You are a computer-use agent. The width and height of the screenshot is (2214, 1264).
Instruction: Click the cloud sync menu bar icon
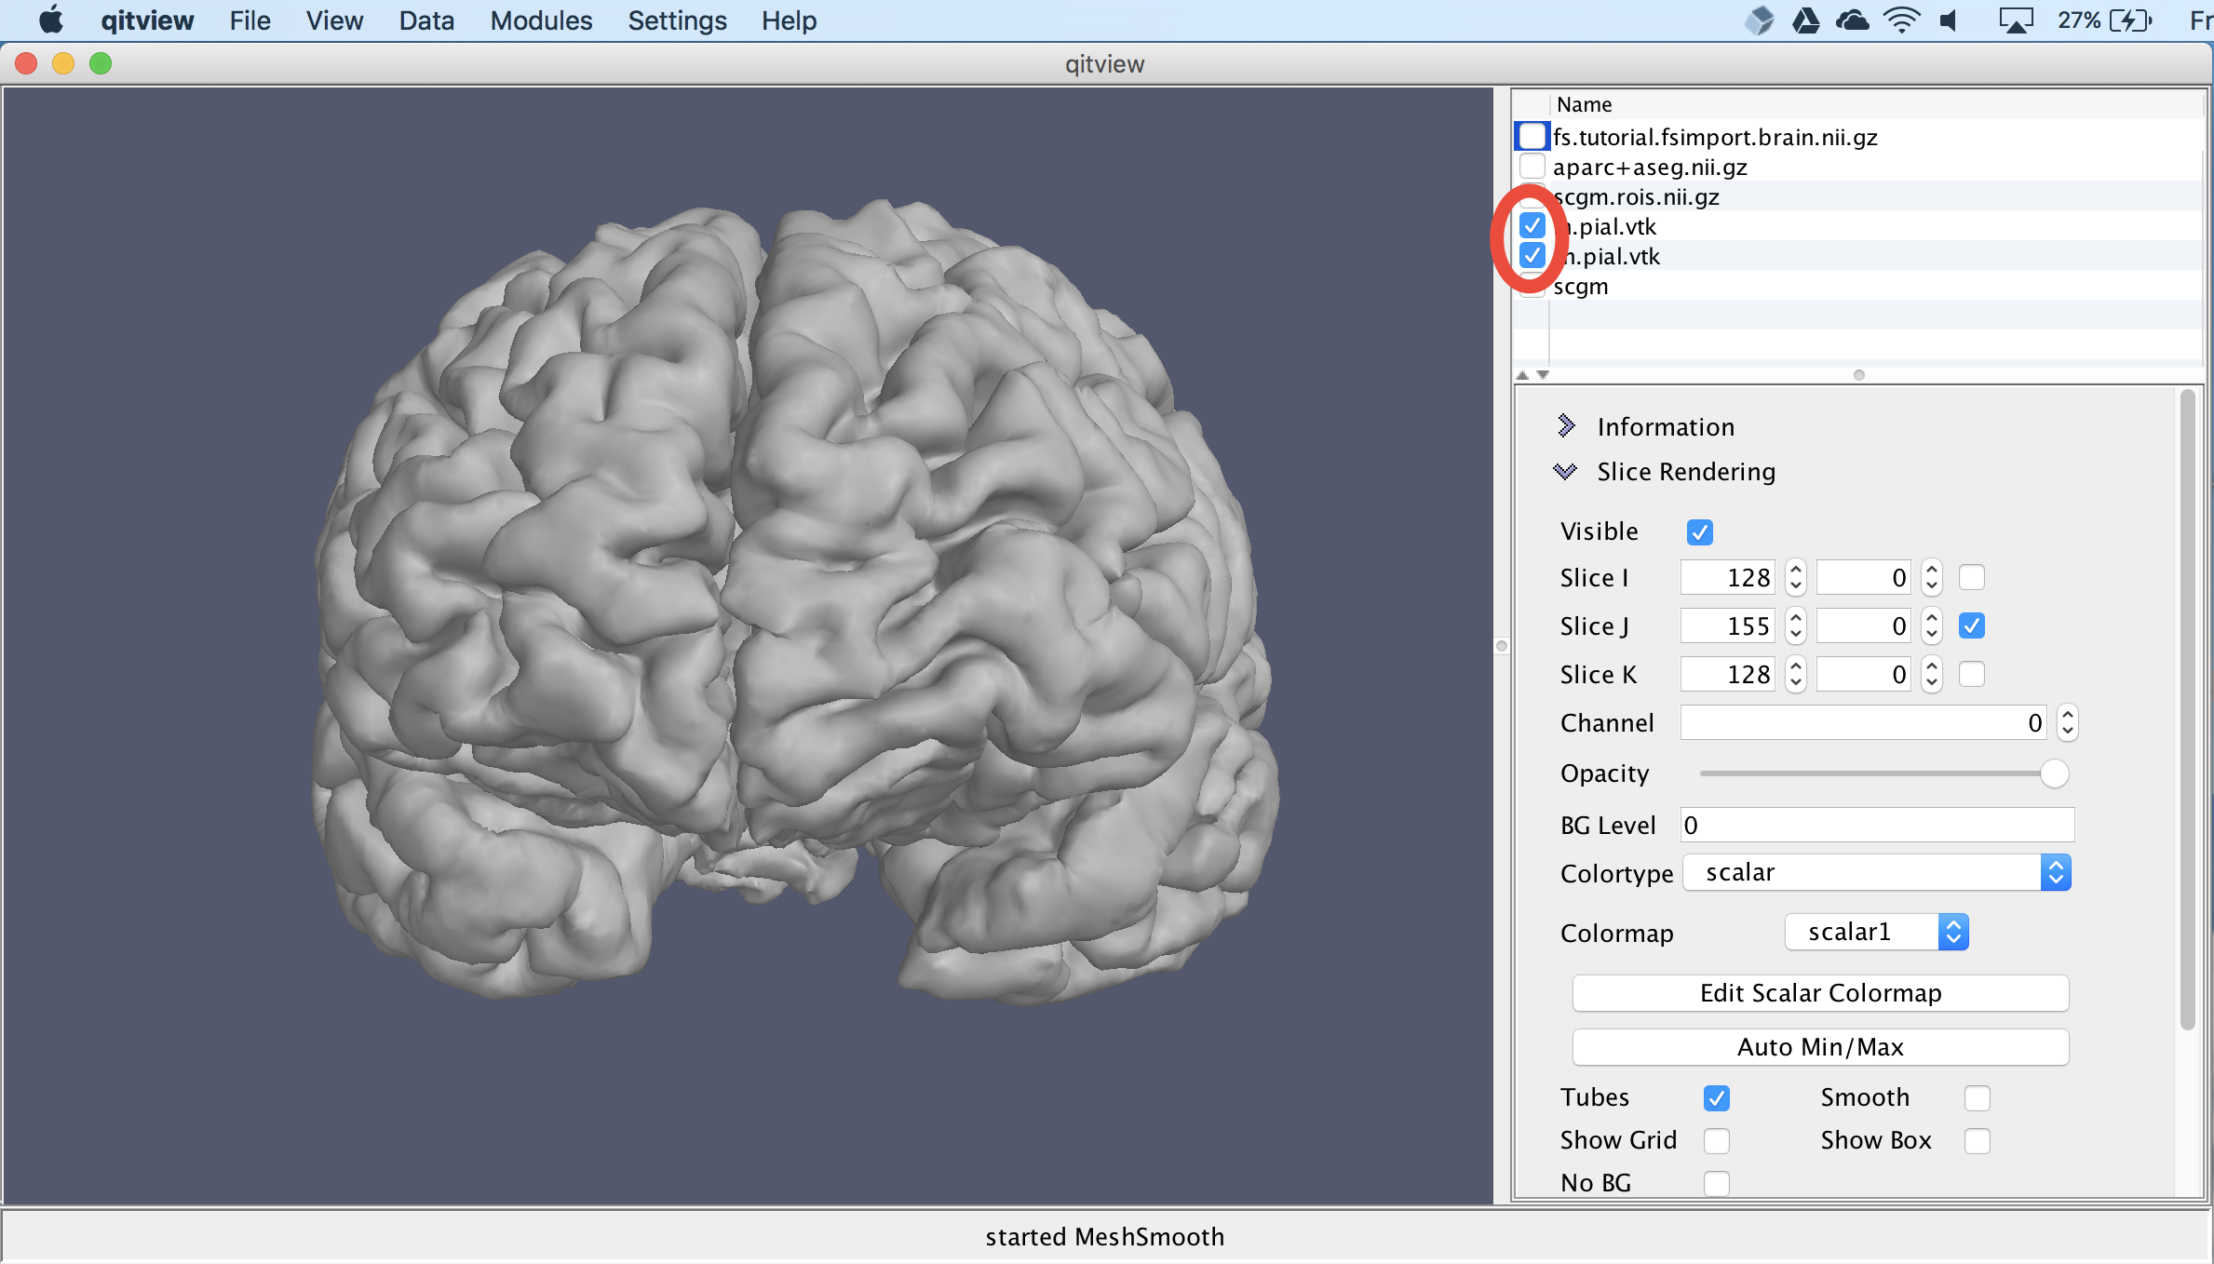tap(1852, 20)
